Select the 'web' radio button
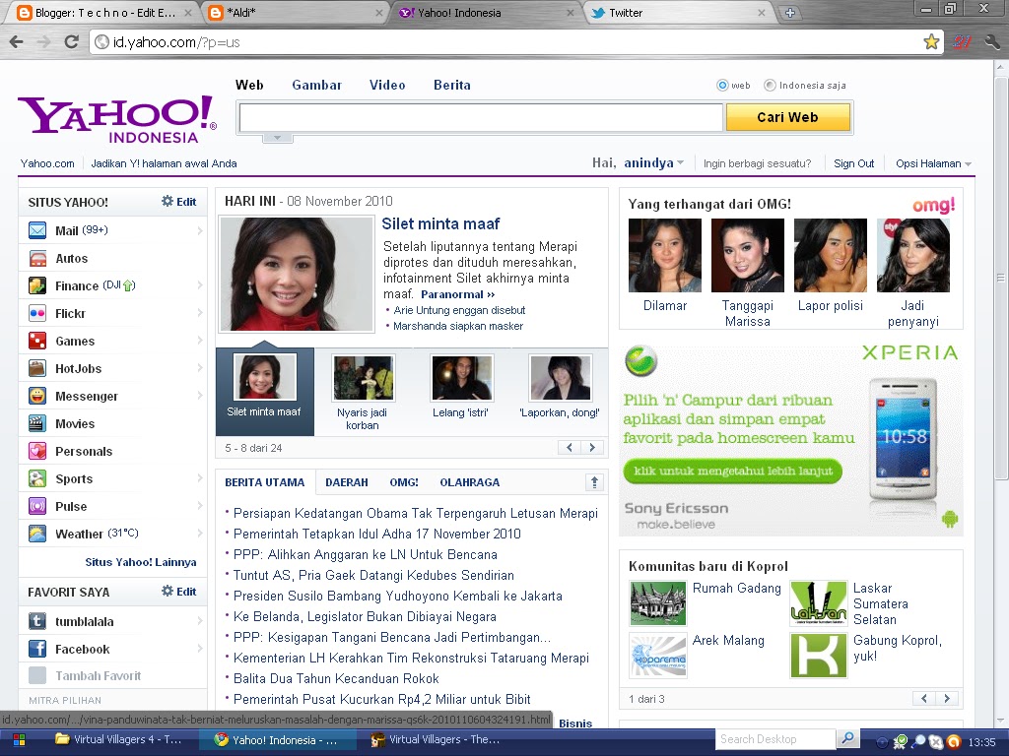Screen dimensions: 1009x756 click(x=722, y=85)
